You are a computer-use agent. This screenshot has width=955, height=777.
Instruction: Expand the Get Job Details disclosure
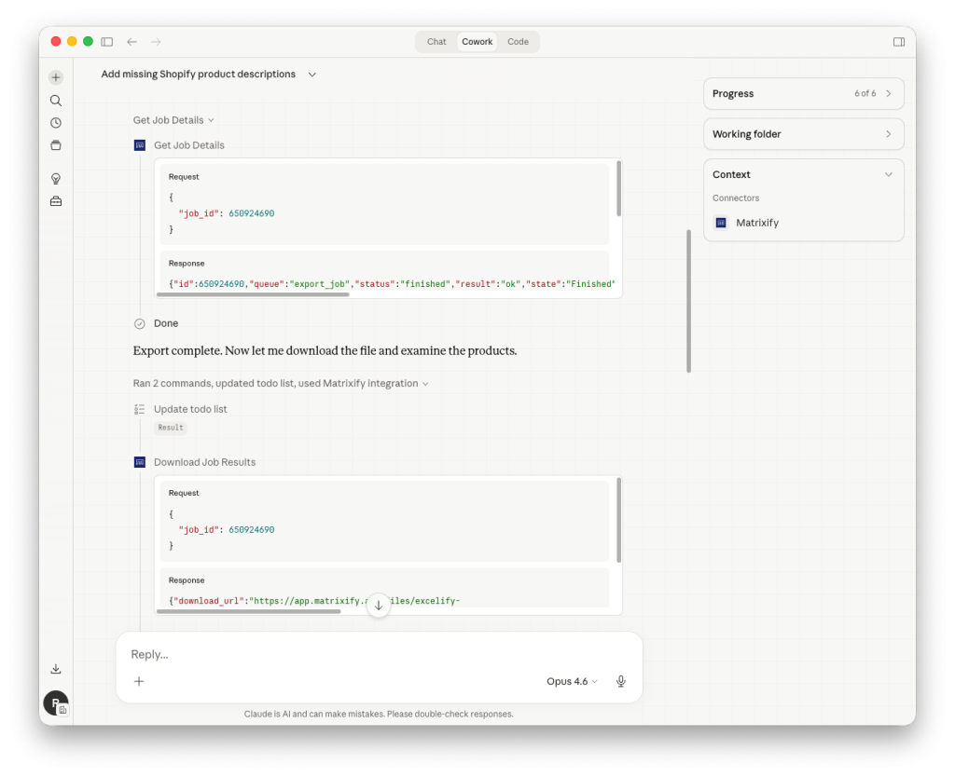[x=212, y=119]
